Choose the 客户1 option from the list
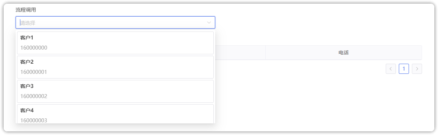 (115, 43)
